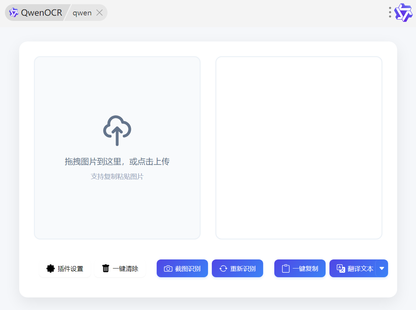Click the cloud upload icon
This screenshot has width=416, height=310.
coord(117,130)
